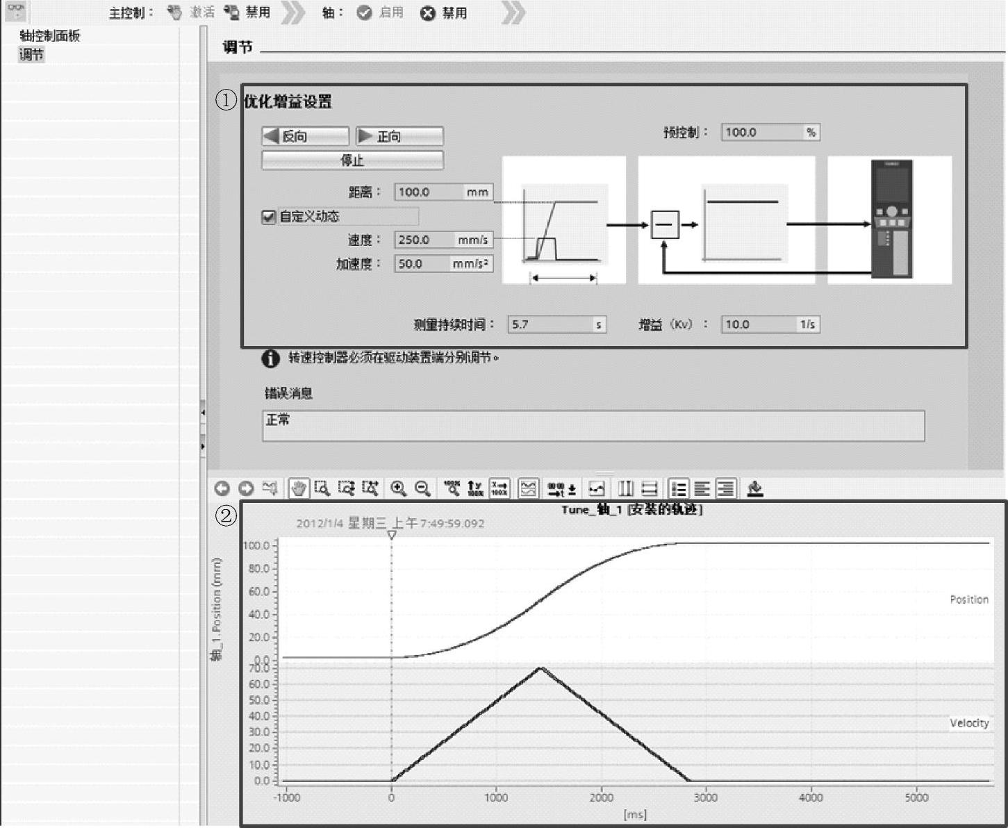
Task: Click the horizontal measurement cursors icon
Action: 649,488
